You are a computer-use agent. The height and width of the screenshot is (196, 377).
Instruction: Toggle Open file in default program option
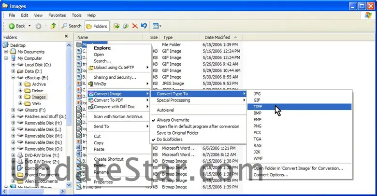pyautogui.click(x=198, y=126)
